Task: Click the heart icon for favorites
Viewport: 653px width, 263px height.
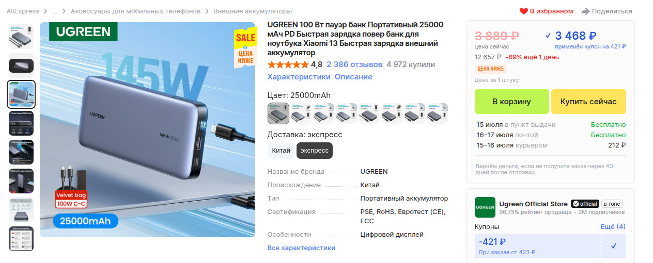Action: pos(523,11)
